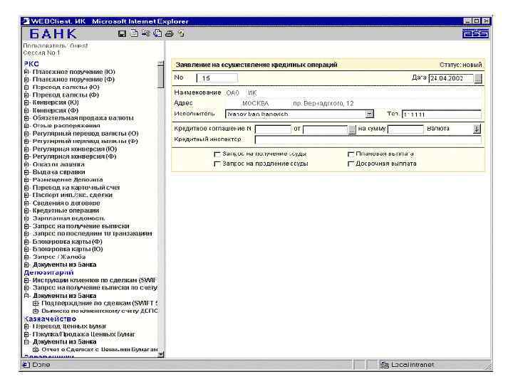Click the document icon of Выписка по клиентскому счету
This screenshot has height=384, width=513.
[36, 311]
